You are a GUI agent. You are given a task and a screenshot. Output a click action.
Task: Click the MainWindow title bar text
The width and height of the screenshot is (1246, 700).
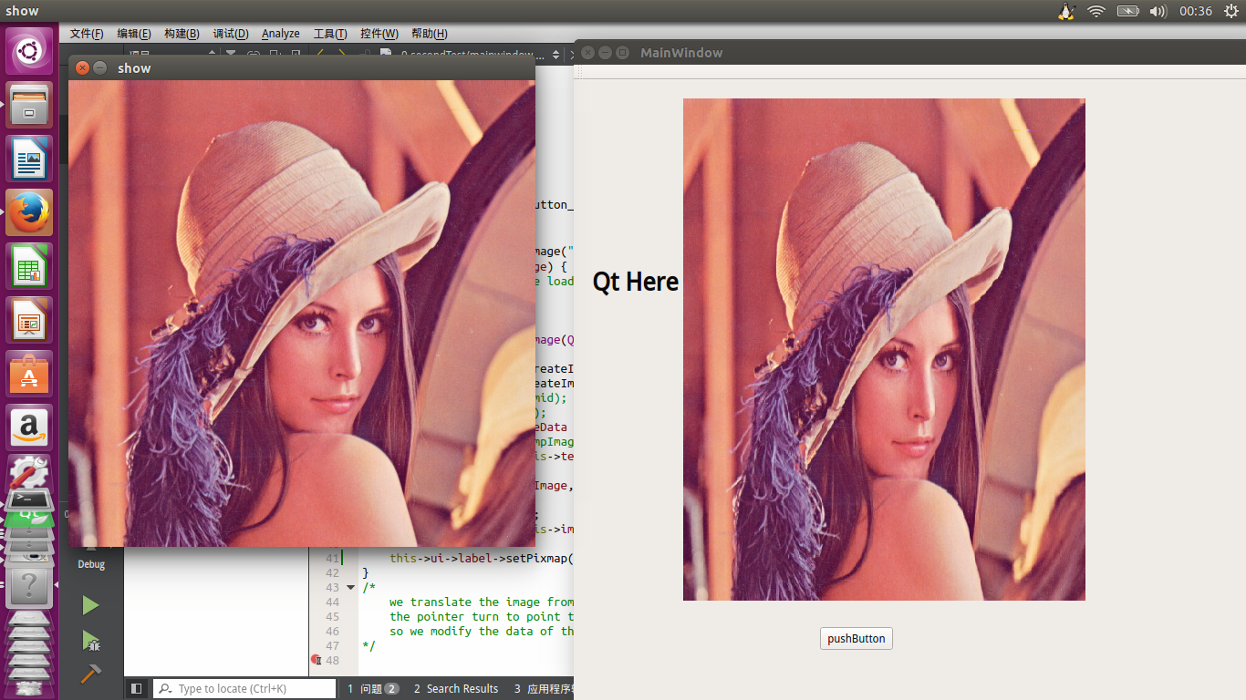[x=681, y=53]
